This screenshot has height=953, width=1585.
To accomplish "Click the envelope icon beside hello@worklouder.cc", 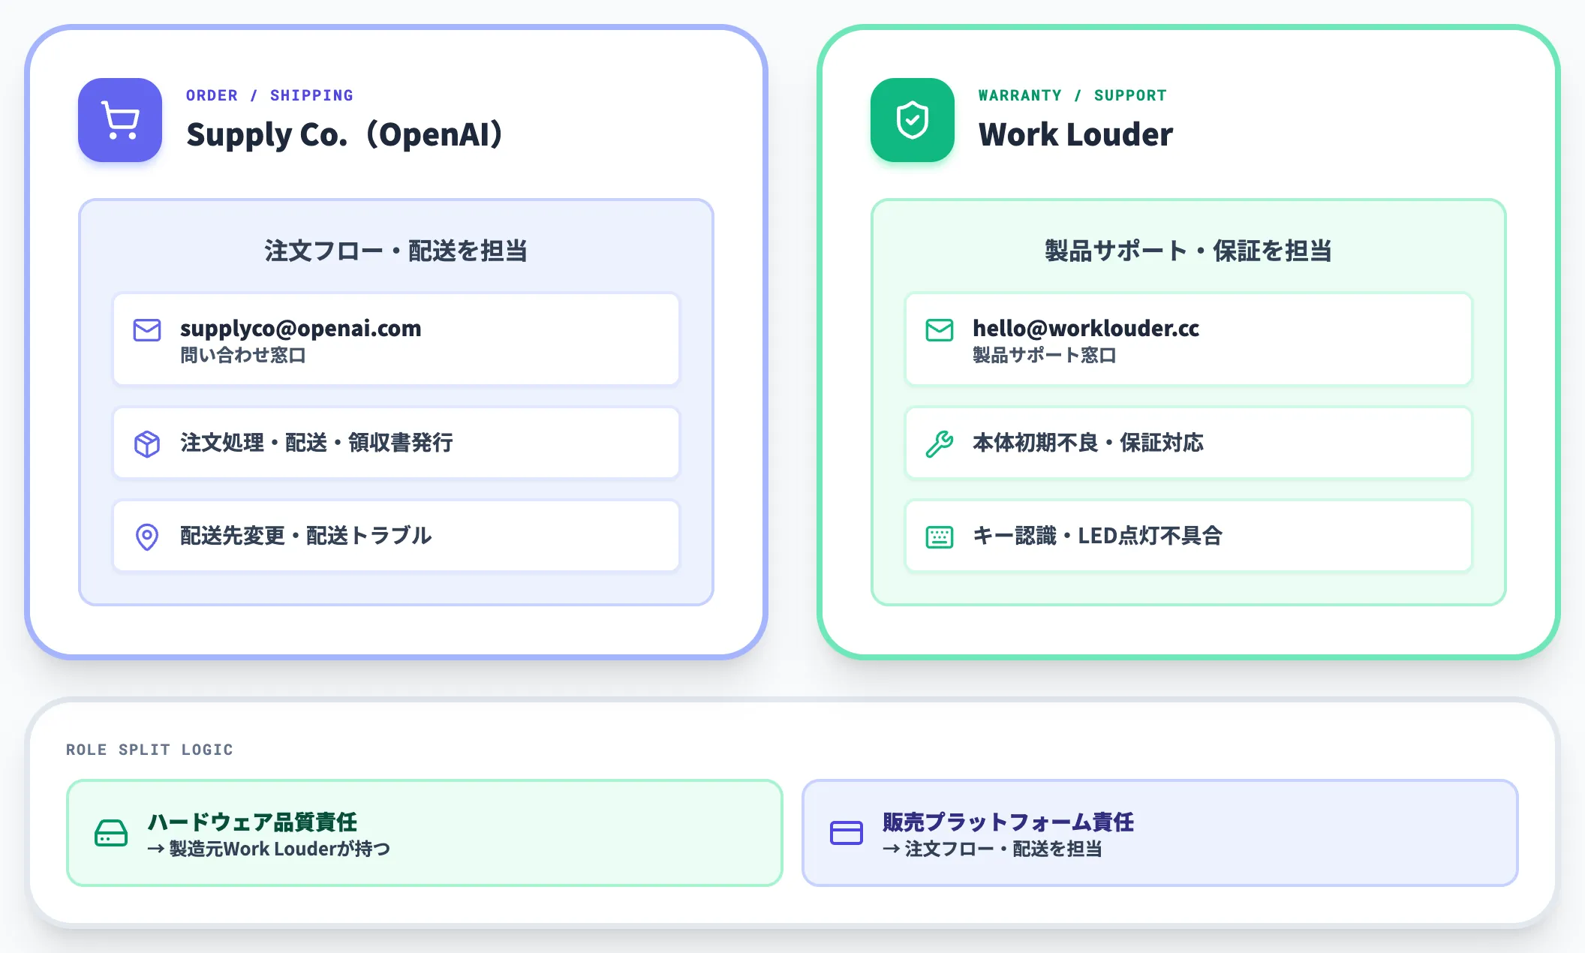I will click(x=940, y=330).
